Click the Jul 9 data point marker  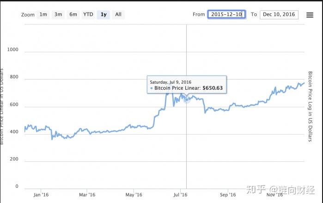click(187, 99)
